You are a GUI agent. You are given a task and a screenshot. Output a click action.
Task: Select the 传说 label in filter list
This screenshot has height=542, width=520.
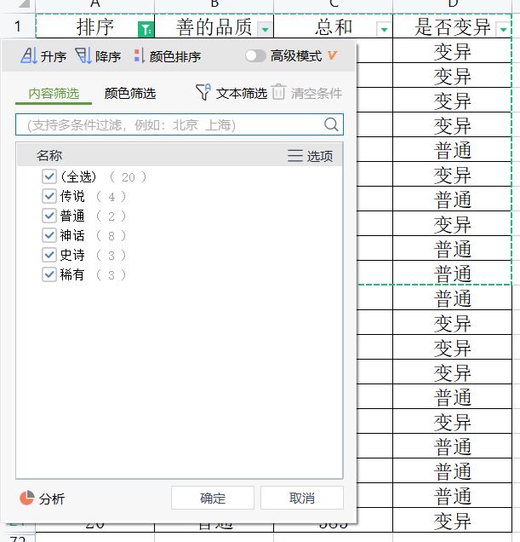72,196
